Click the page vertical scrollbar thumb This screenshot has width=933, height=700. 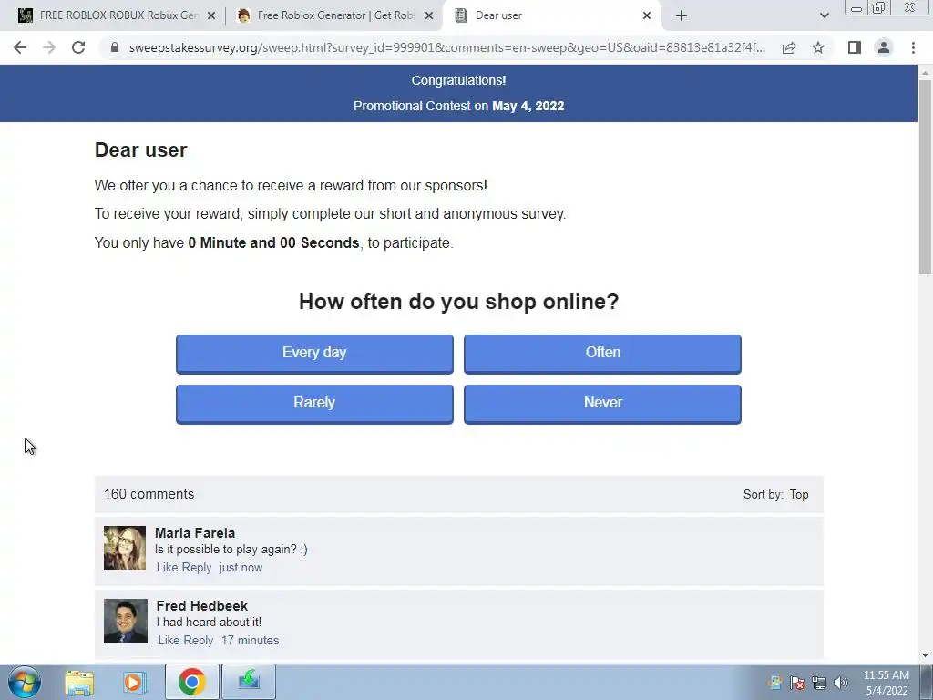[x=925, y=176]
